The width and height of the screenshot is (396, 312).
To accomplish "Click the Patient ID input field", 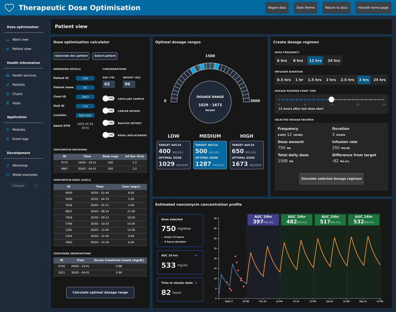I will click(x=85, y=78).
